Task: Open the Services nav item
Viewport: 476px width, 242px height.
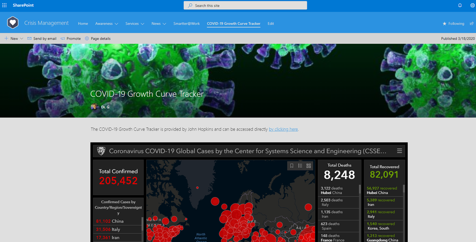Action: (x=132, y=23)
